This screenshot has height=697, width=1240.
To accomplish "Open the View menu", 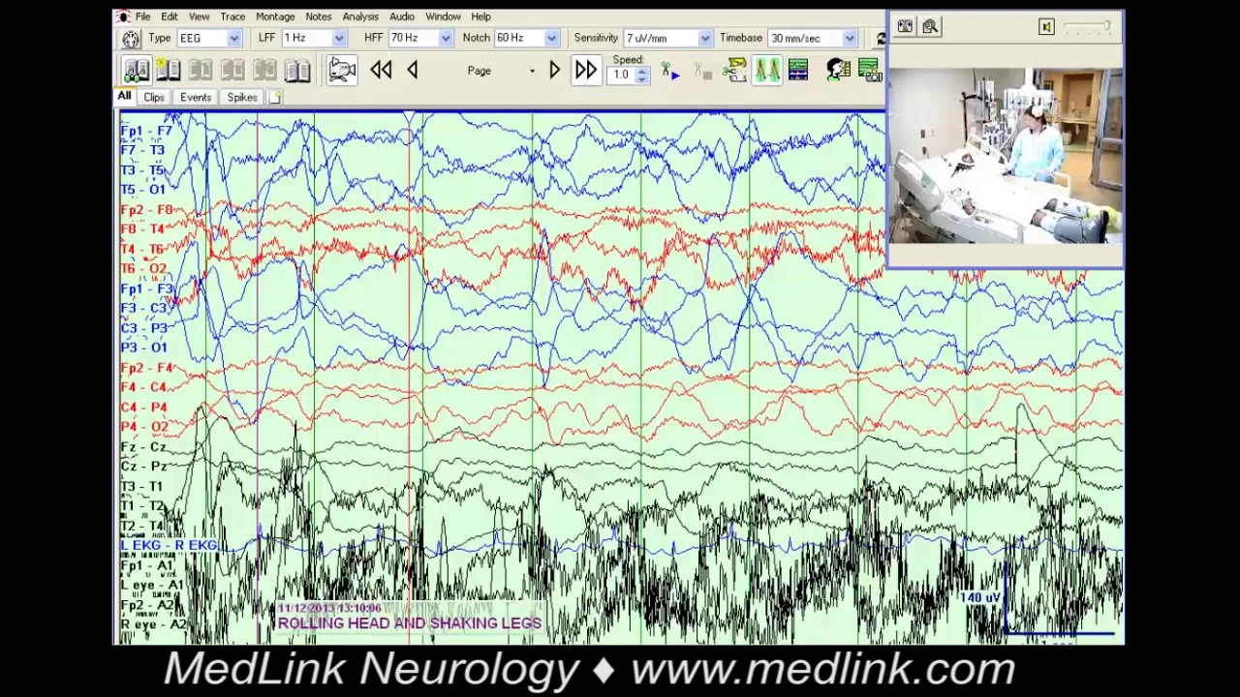I will tap(199, 16).
